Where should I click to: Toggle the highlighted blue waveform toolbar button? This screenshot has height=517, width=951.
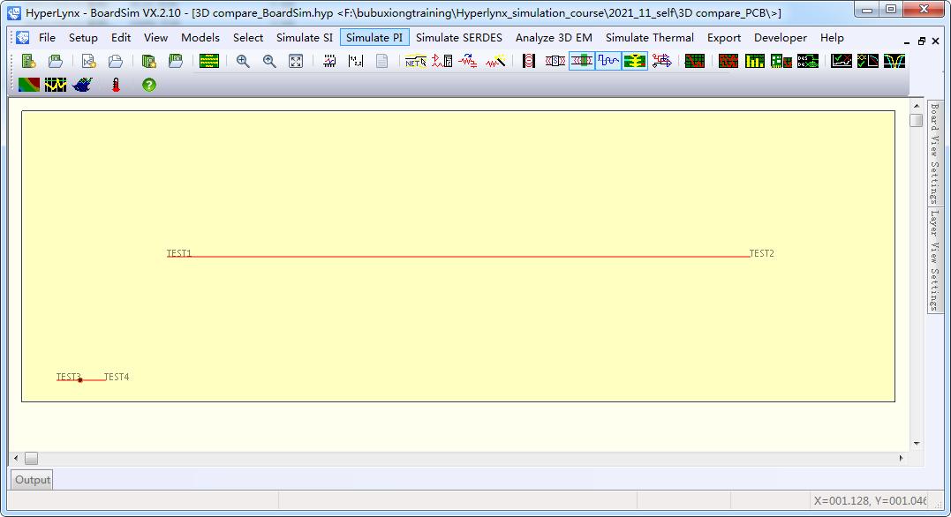(608, 61)
